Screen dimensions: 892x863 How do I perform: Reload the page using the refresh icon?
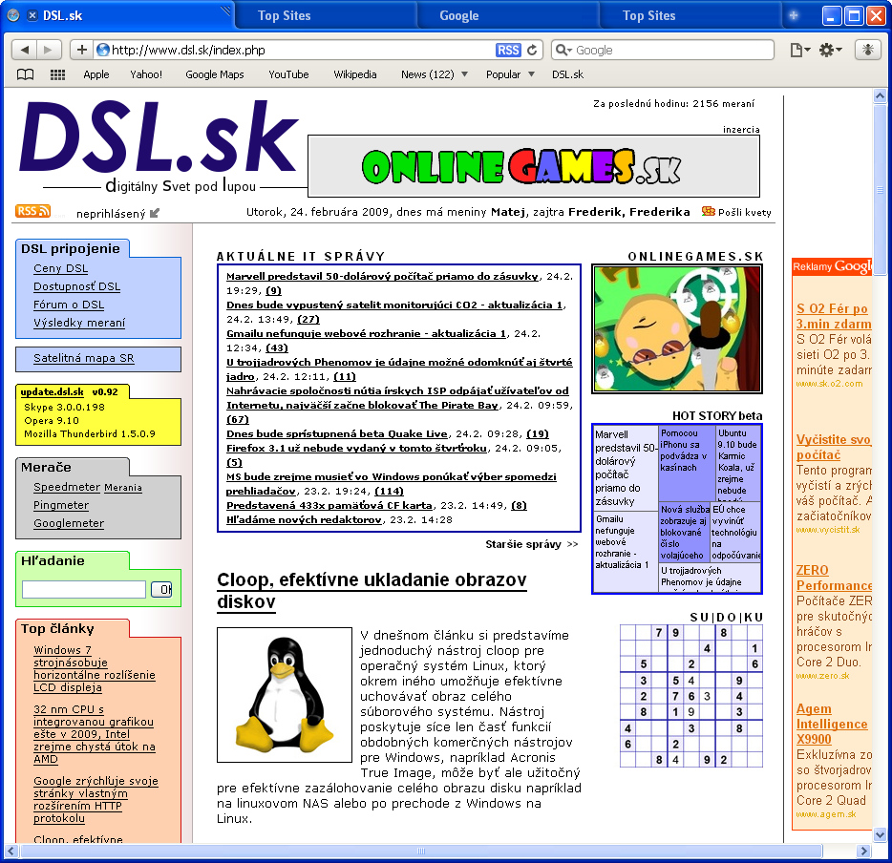[532, 50]
